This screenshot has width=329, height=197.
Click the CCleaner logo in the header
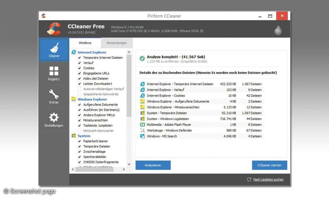click(x=54, y=29)
